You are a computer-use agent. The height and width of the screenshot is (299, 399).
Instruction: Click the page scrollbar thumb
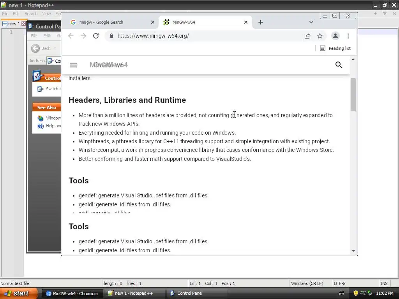353,95
